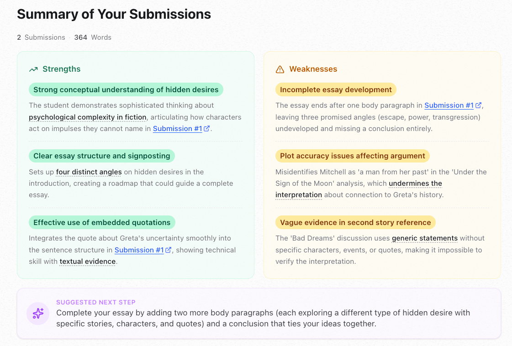
Task: Open Submission #1 from the first strength
Action: tap(177, 128)
